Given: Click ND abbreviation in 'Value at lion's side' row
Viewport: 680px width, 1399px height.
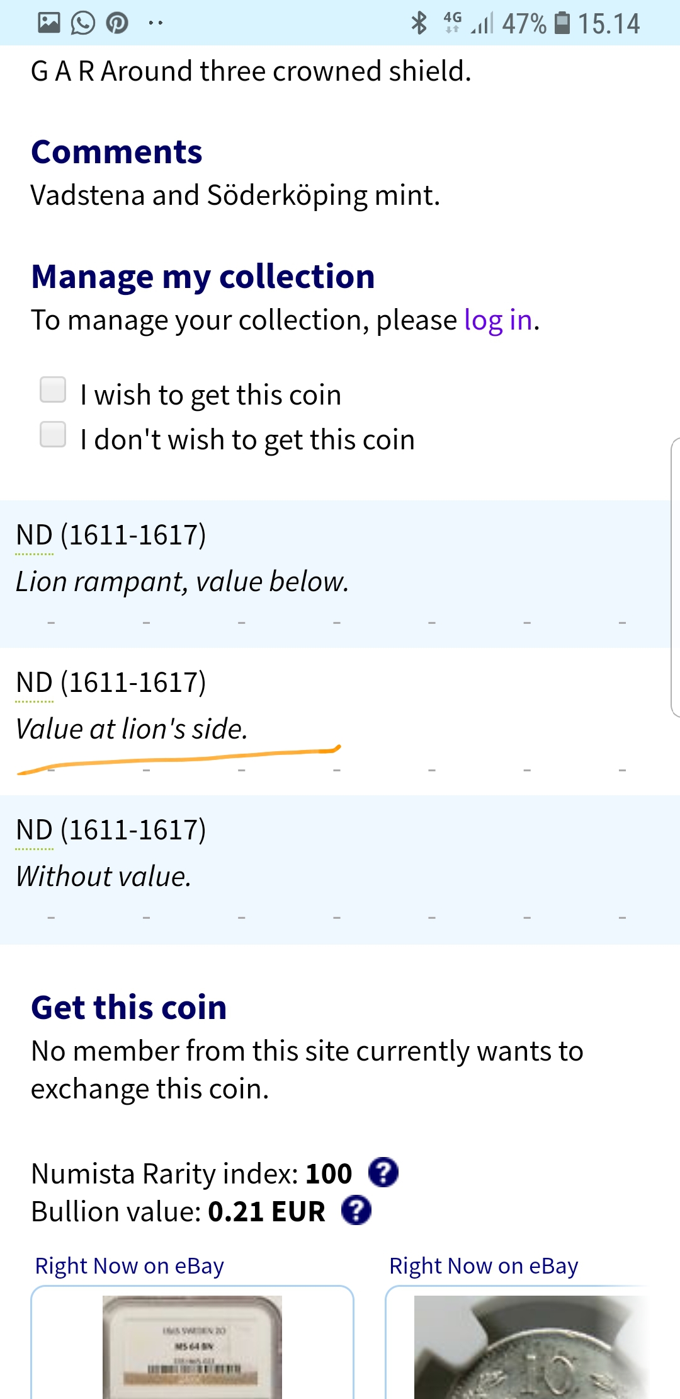Looking at the screenshot, I should (x=34, y=683).
